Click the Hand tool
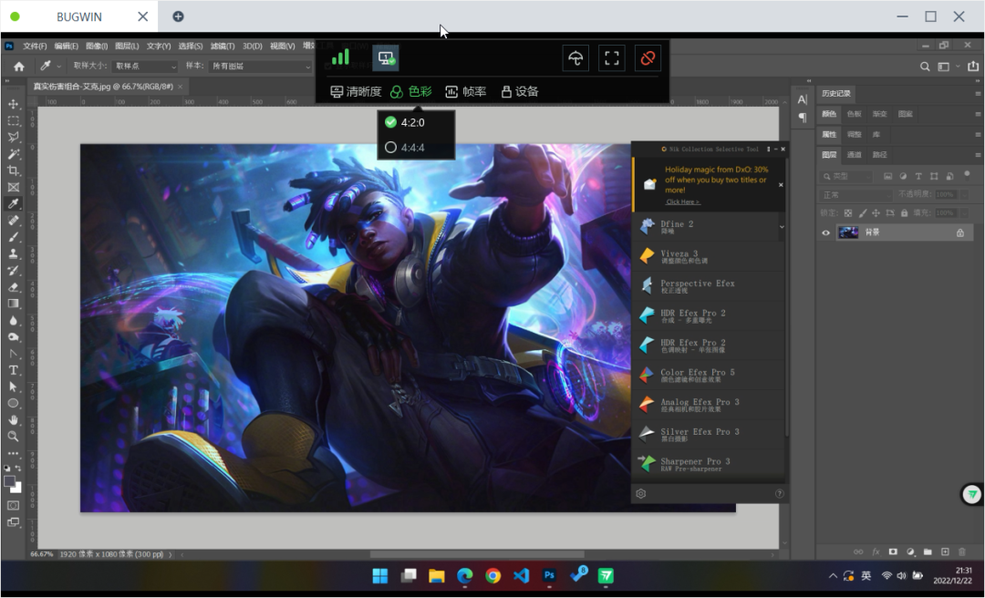 coord(14,419)
